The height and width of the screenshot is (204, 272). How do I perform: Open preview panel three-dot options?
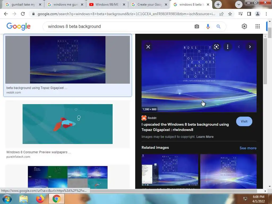pyautogui.click(x=228, y=47)
